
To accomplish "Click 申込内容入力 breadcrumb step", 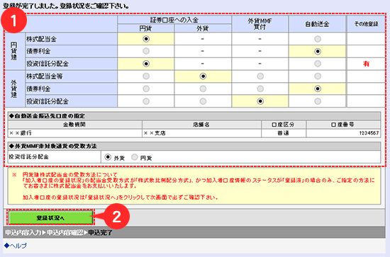I will click(x=23, y=233).
